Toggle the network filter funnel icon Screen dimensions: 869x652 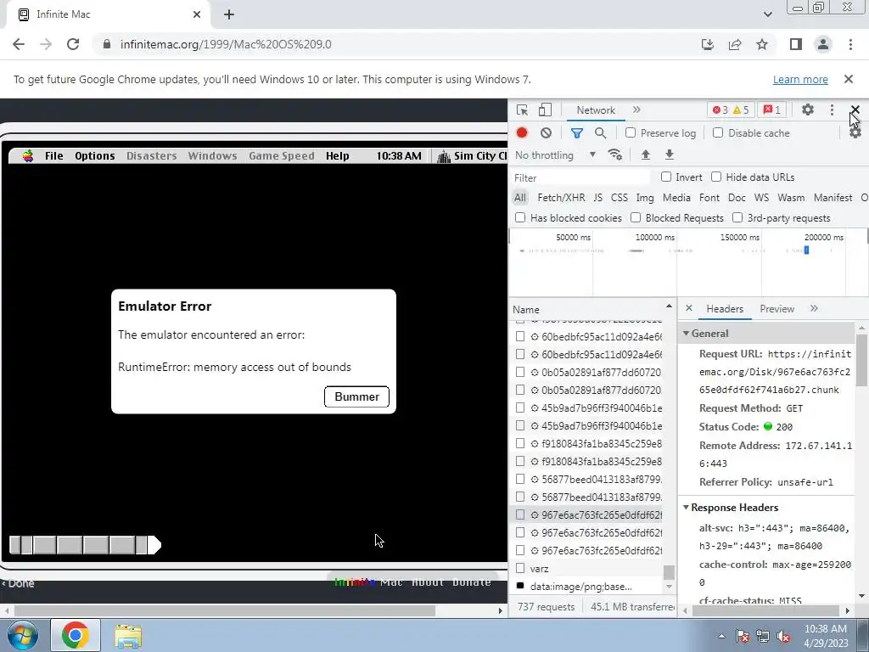pyautogui.click(x=576, y=132)
